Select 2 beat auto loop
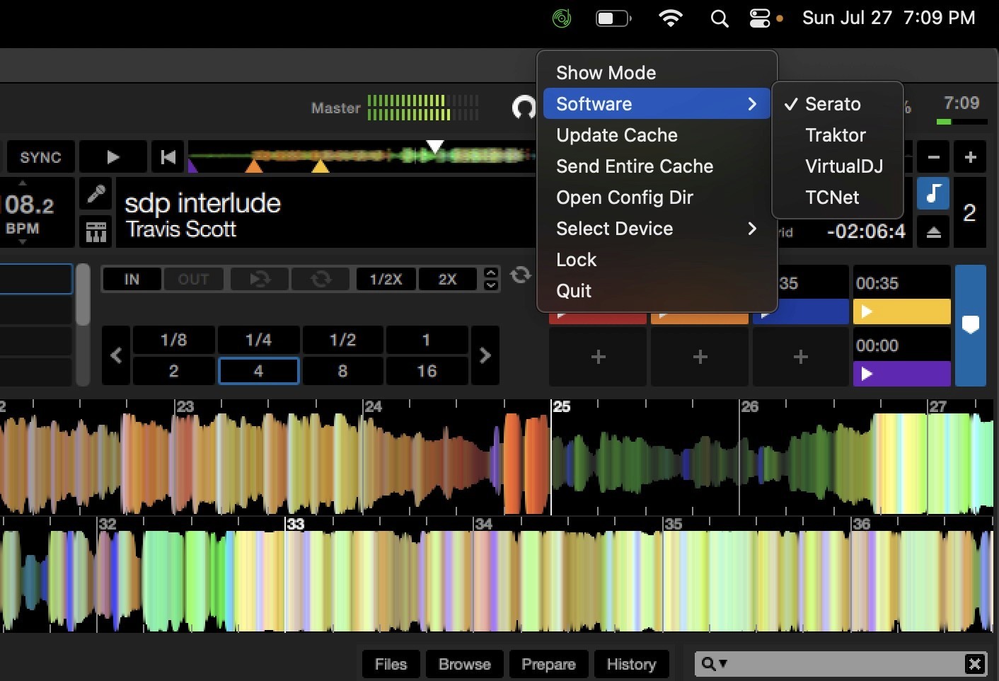999x681 pixels. click(x=173, y=371)
